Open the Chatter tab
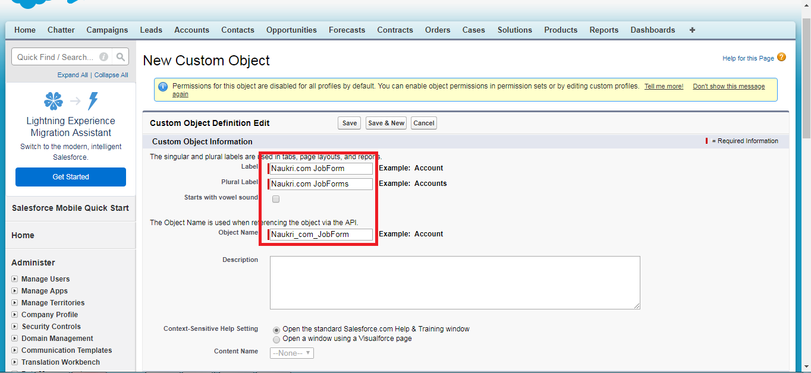This screenshot has height=373, width=811. pyautogui.click(x=61, y=30)
